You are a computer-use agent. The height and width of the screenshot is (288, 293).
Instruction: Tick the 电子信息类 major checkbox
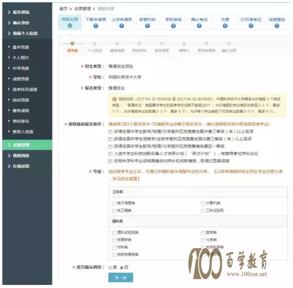pos(114,203)
